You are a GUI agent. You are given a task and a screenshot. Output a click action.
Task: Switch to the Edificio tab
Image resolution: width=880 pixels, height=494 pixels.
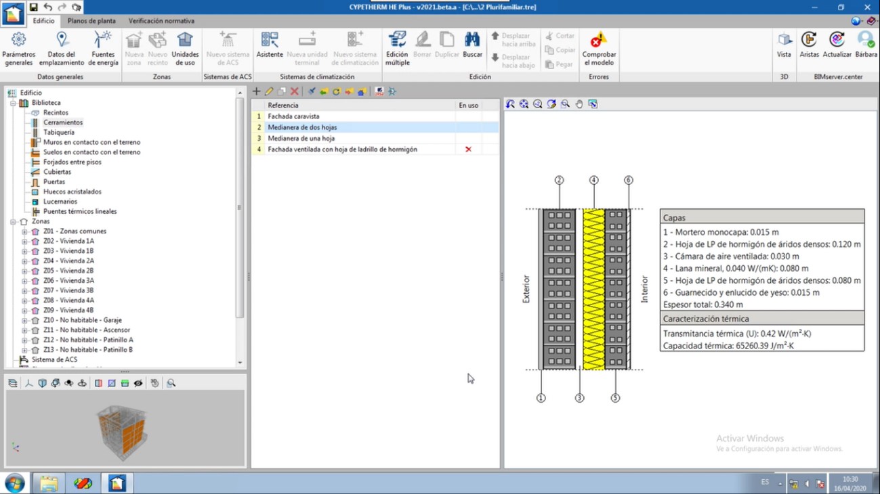tap(44, 21)
